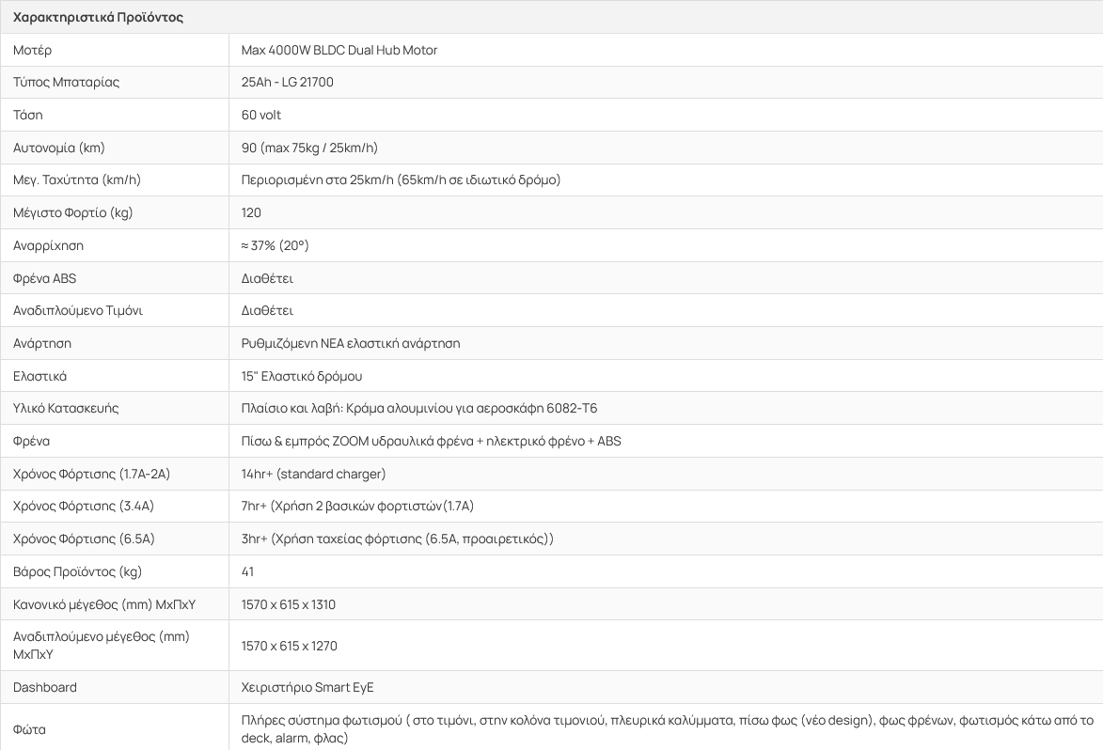Click the '14hr+ (standard charger)' value
The height and width of the screenshot is (750, 1103).
tap(313, 474)
